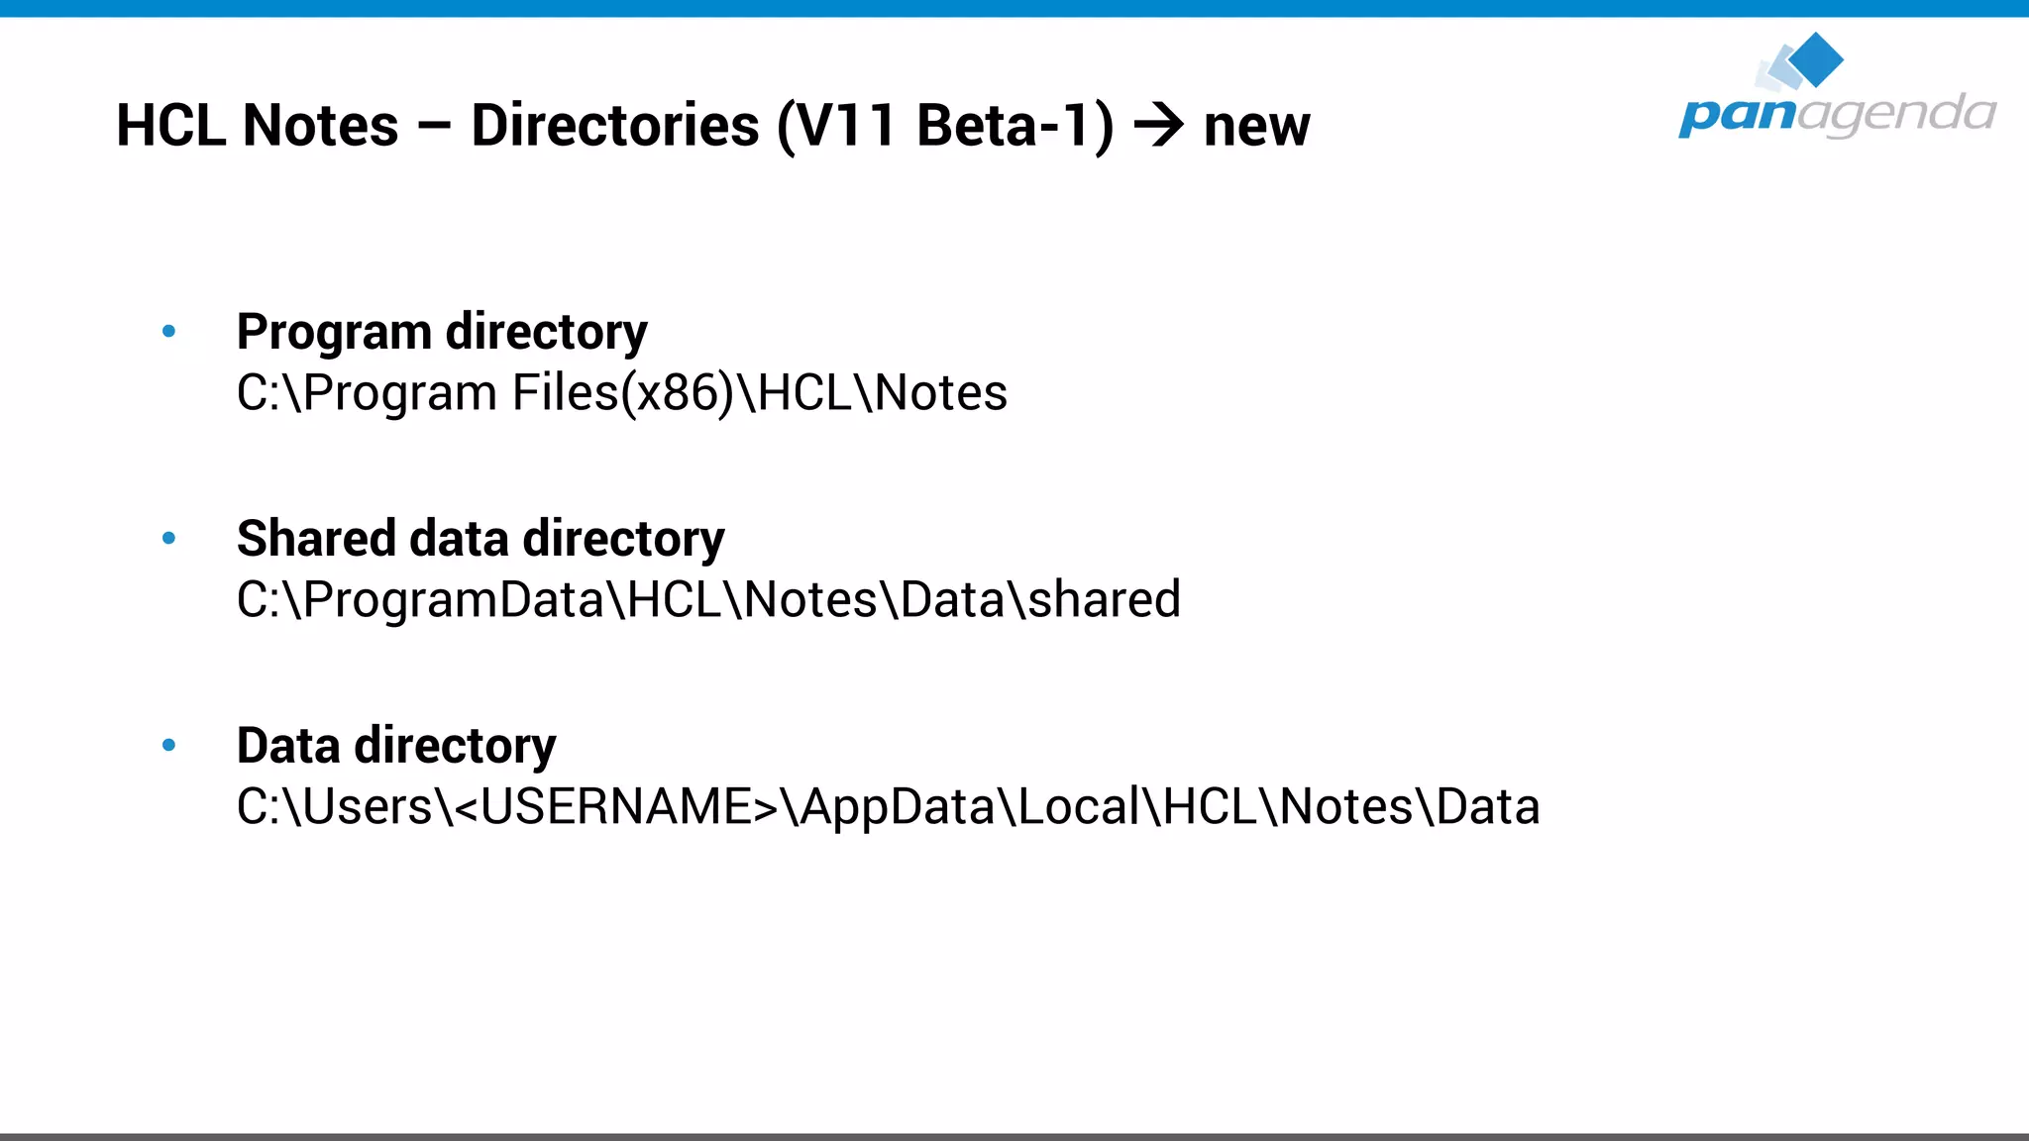This screenshot has height=1141, width=2029.
Task: Click the word "new" in the title
Action: (1256, 126)
